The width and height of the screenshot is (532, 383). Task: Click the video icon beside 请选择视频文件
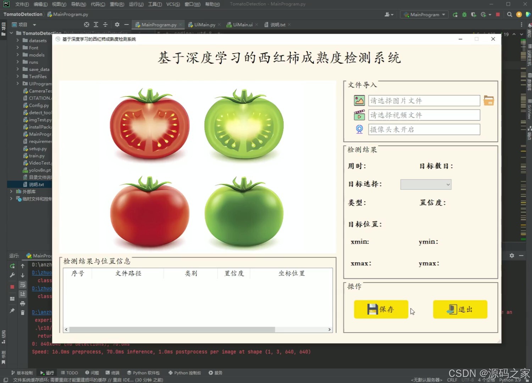coord(359,115)
